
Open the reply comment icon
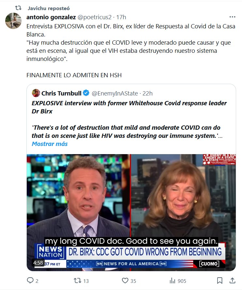click(30, 281)
